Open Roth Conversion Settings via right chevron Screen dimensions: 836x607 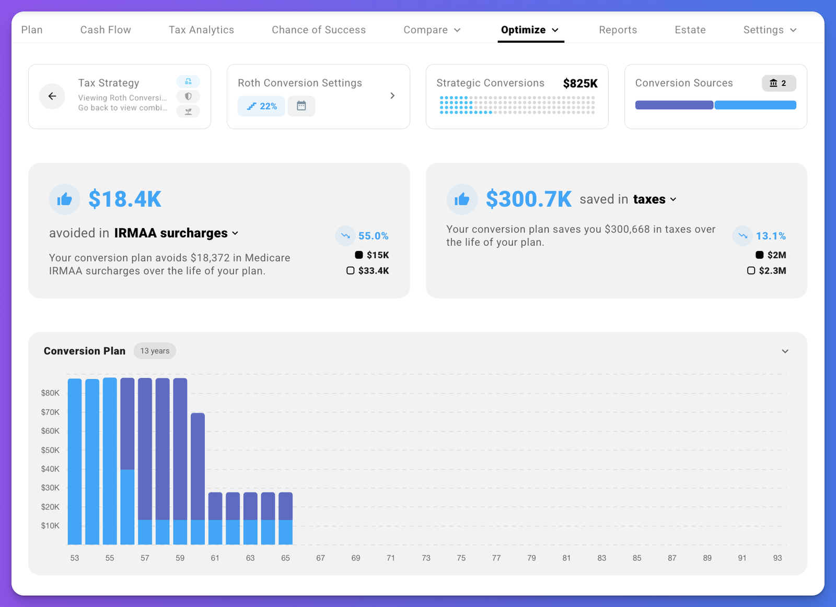392,96
